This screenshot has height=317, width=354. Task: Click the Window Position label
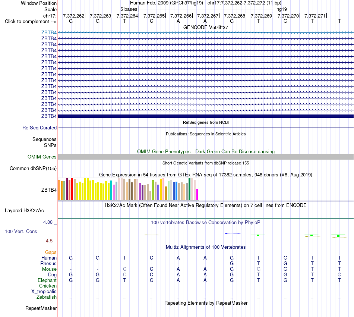39,3
